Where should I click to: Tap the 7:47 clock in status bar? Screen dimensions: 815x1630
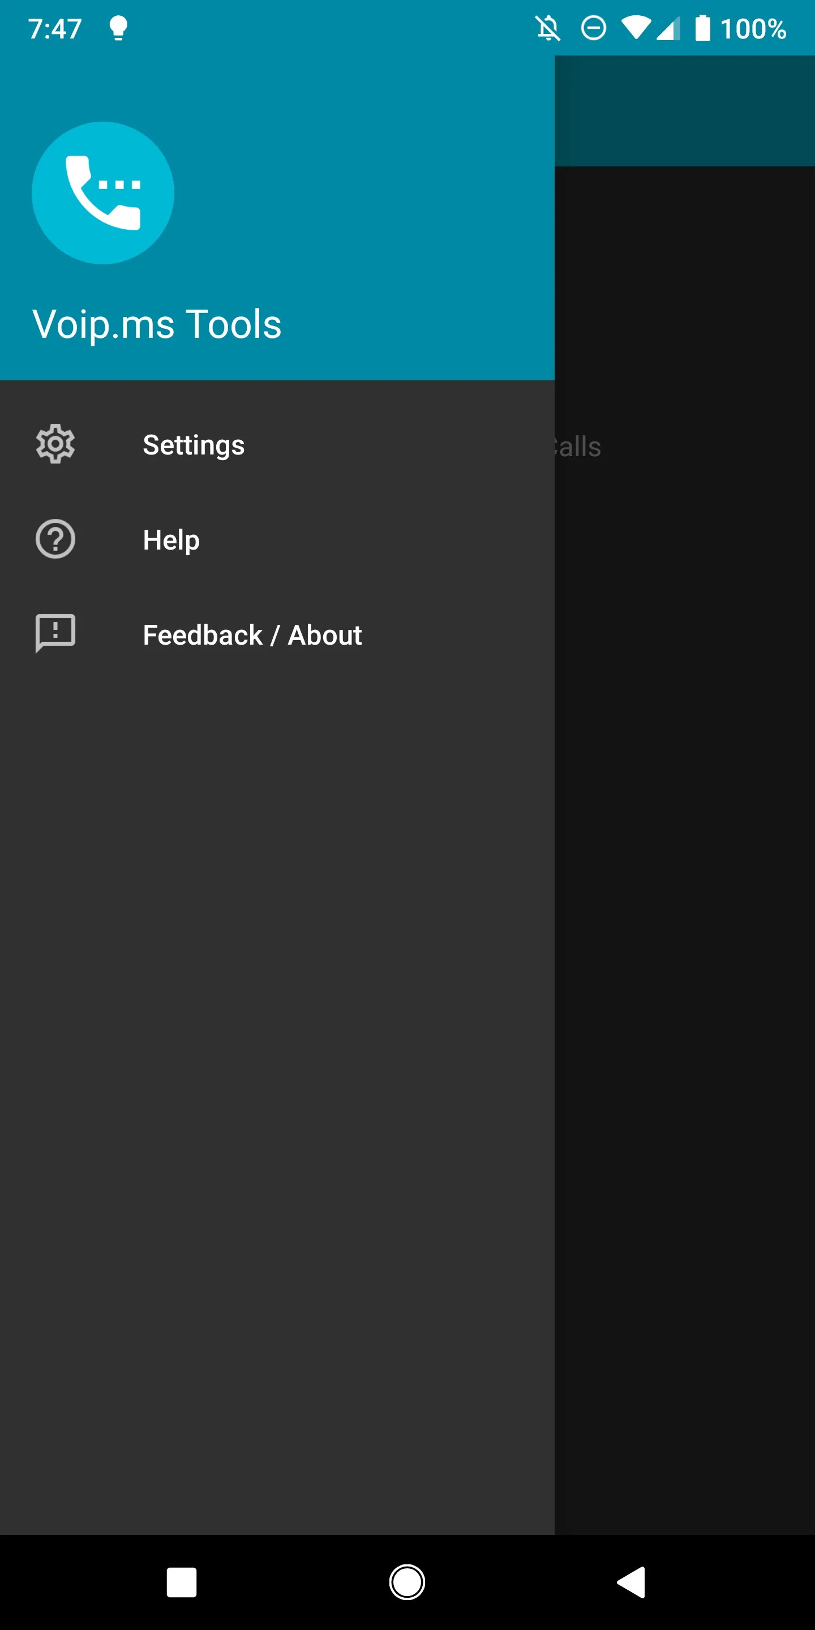[x=55, y=28]
